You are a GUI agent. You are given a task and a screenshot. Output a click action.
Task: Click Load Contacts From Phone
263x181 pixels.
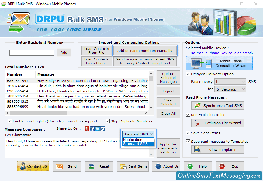[x=96, y=61]
